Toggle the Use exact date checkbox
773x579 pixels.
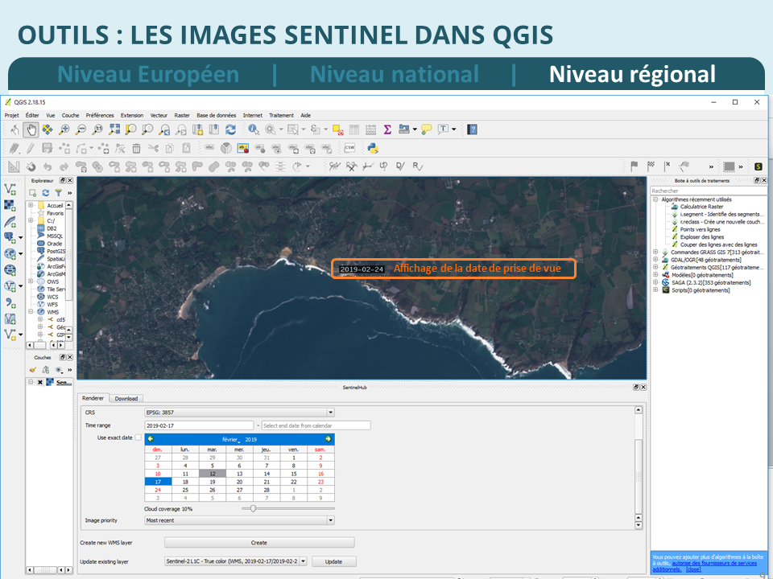pyautogui.click(x=138, y=437)
